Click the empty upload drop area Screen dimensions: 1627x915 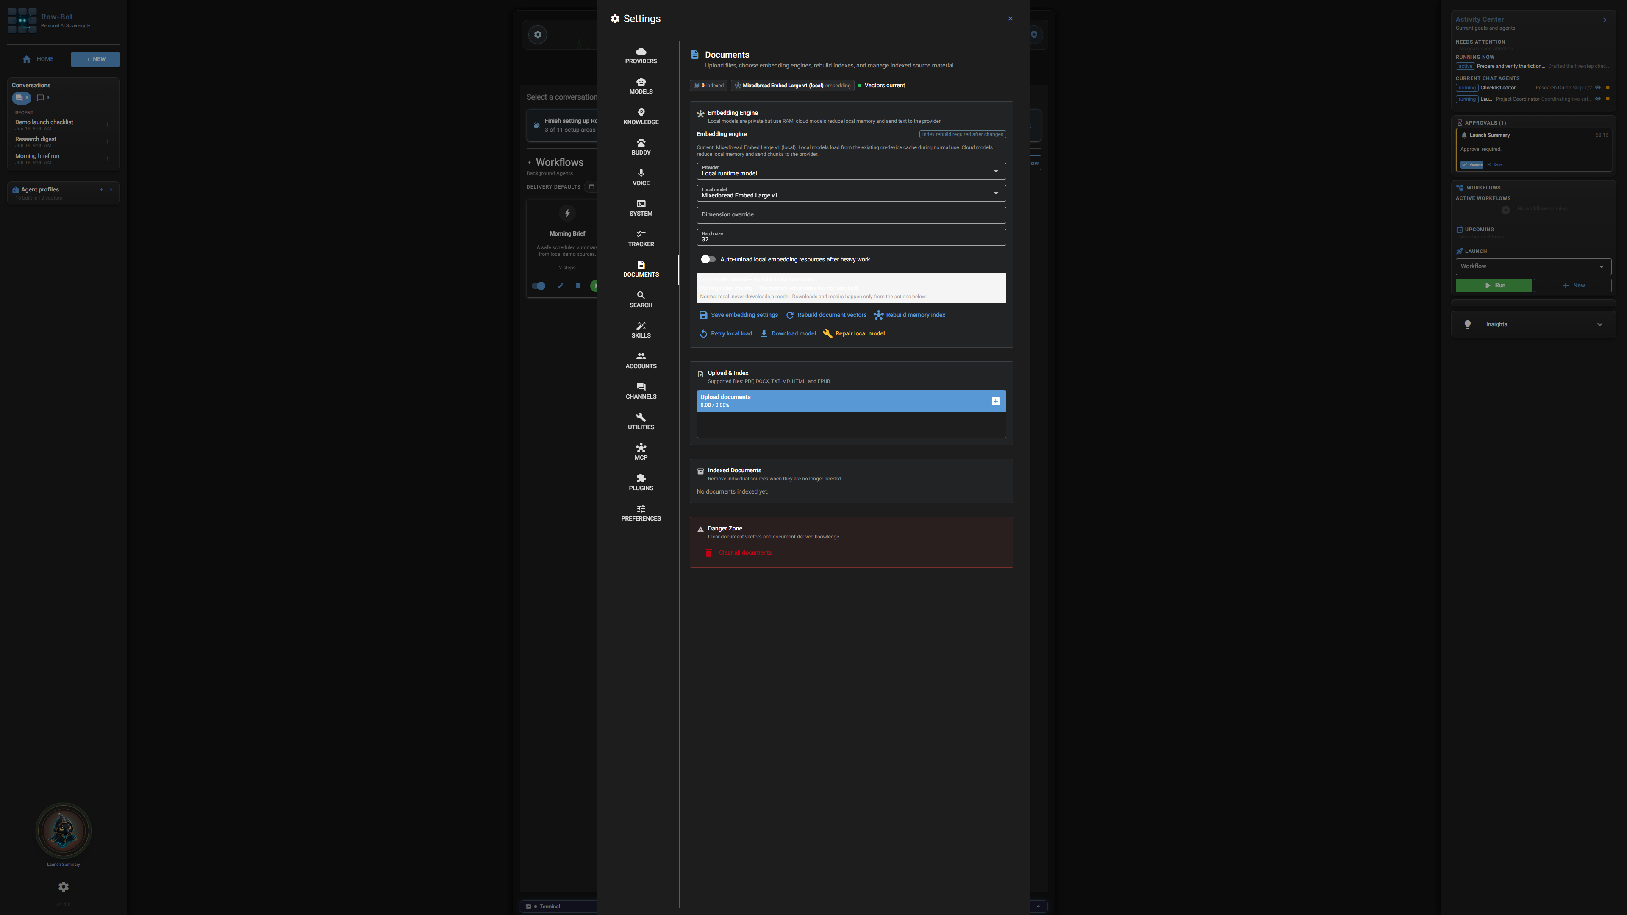click(851, 424)
